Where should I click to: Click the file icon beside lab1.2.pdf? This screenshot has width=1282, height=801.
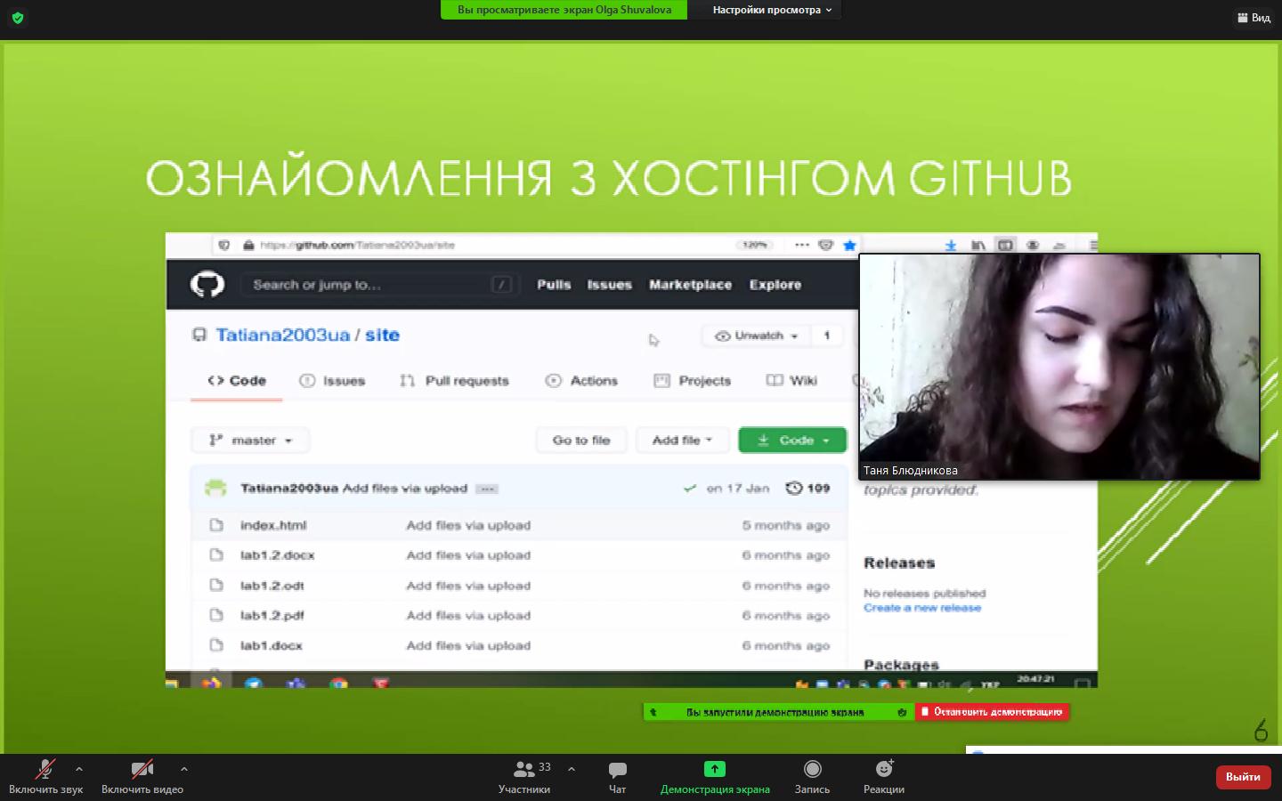(216, 615)
